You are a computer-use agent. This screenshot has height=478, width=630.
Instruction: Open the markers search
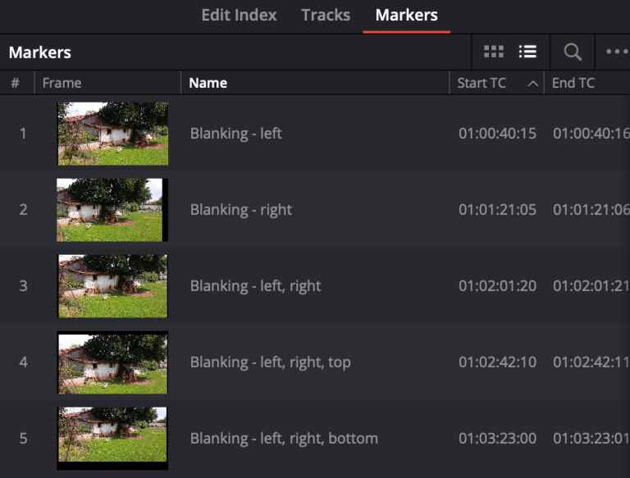pos(573,52)
